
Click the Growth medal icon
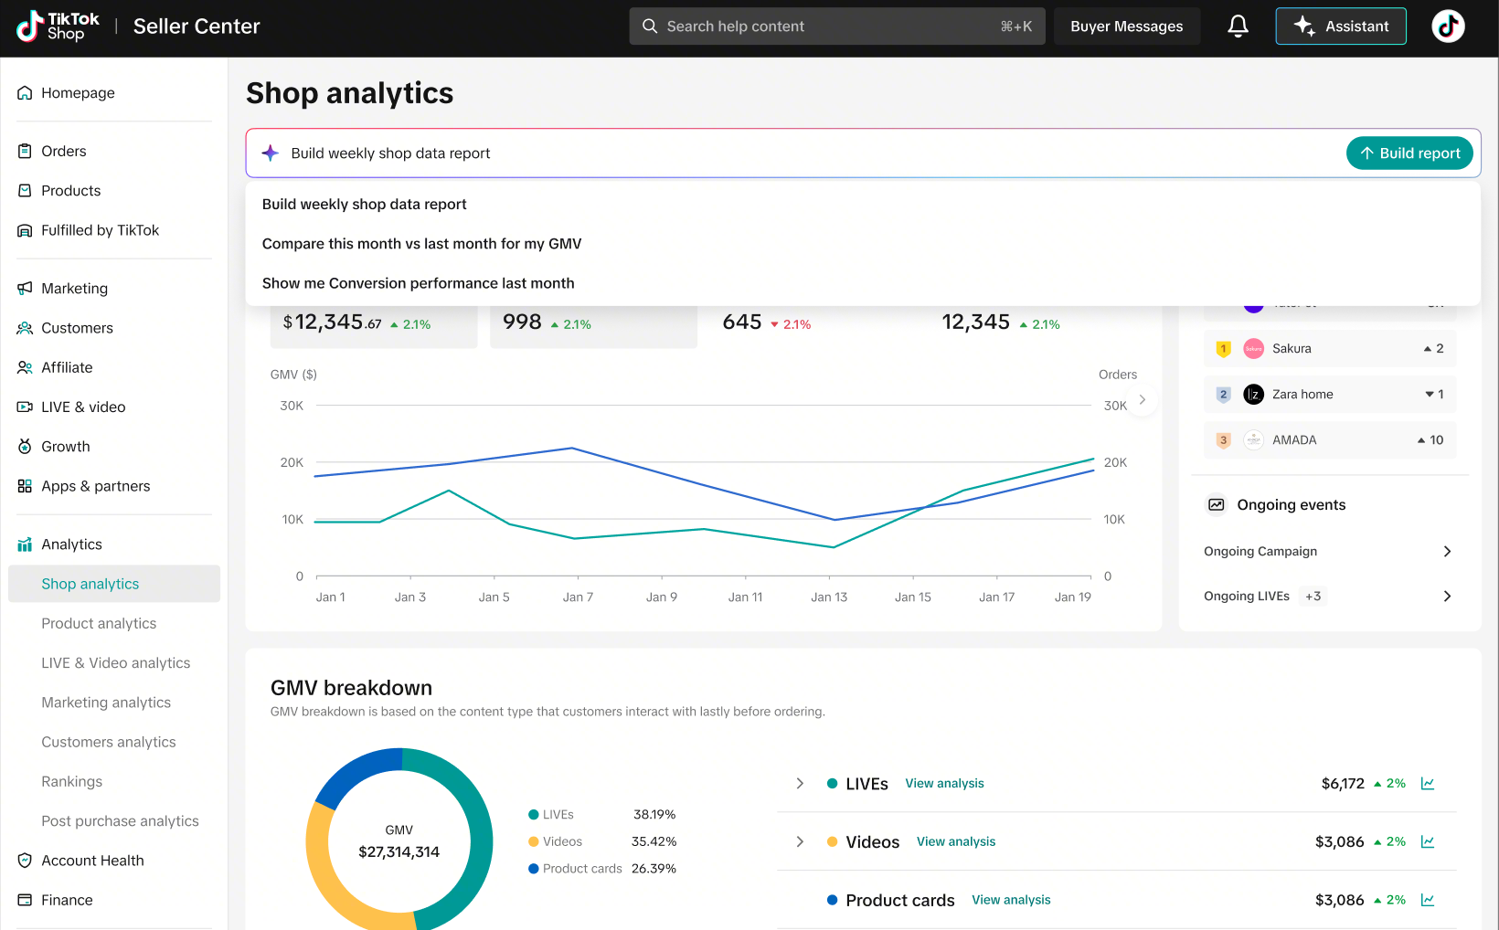pyautogui.click(x=25, y=447)
